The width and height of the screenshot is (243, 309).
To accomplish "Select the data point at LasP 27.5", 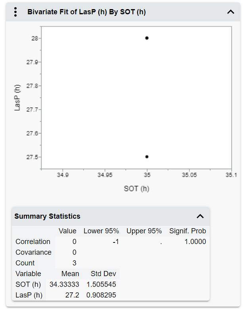I will 147,156.
